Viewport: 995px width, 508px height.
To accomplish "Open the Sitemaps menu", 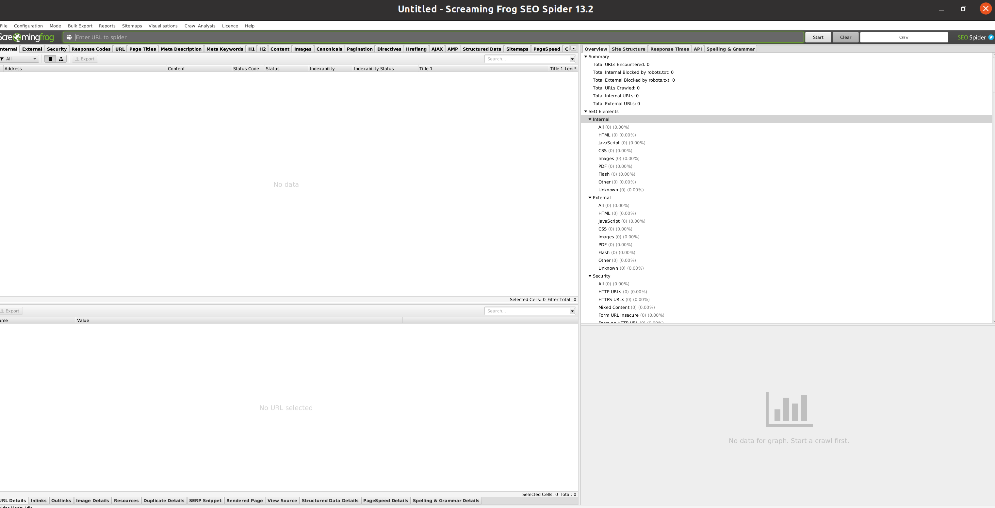I will point(132,26).
